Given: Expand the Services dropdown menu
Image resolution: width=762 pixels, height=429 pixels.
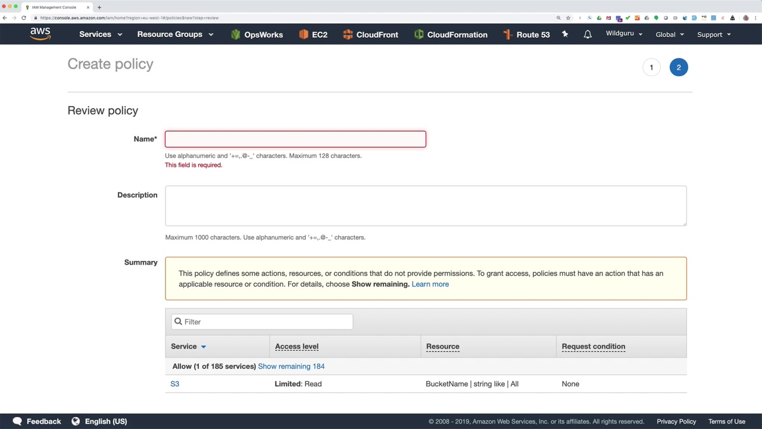Looking at the screenshot, I should (x=101, y=35).
